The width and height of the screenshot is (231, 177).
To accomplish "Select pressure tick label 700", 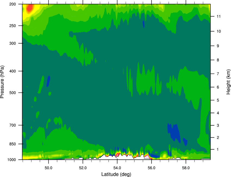I will [13, 125].
